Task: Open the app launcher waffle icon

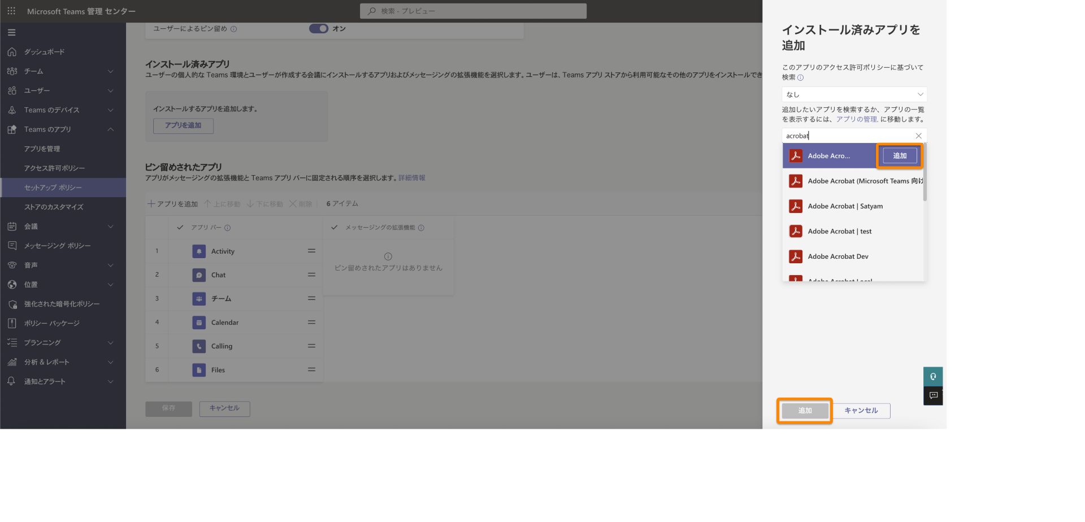Action: click(x=11, y=11)
